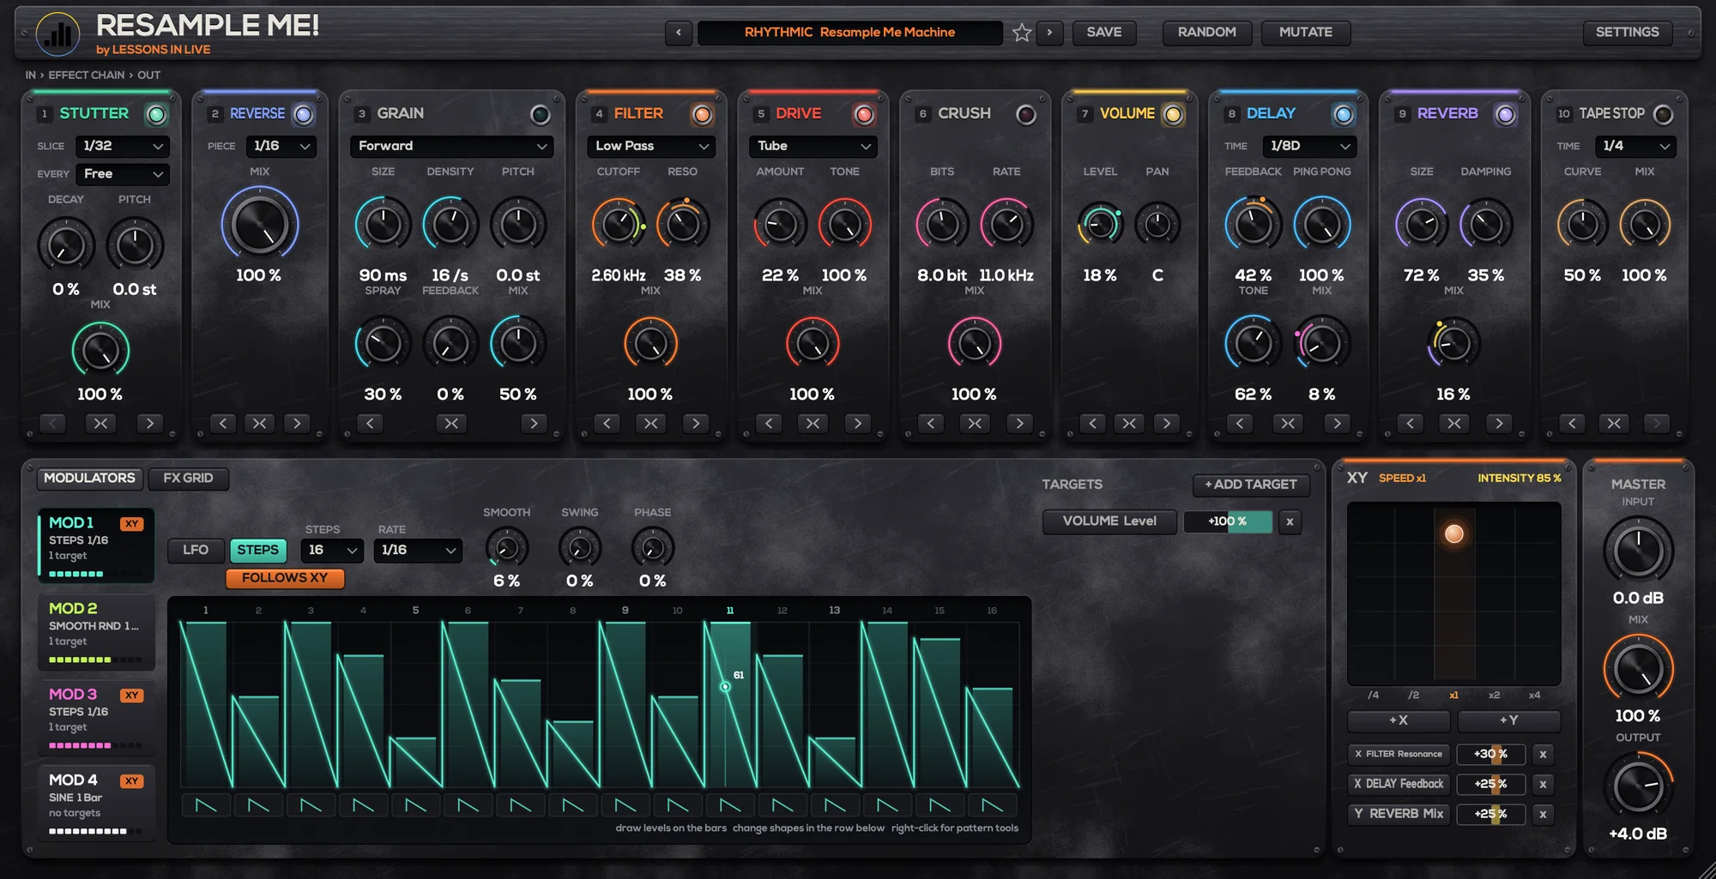Remove the VOLUME effect from chain
This screenshot has width=1716, height=879.
[x=1129, y=423]
